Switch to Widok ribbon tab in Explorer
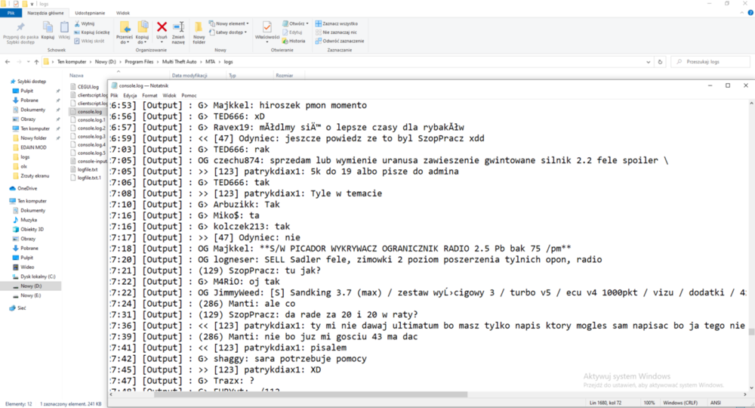 click(123, 13)
